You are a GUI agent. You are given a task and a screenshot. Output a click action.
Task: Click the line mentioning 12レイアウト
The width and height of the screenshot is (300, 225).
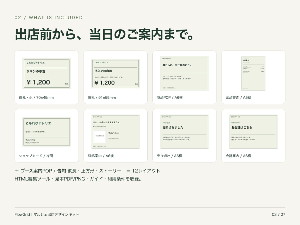pyautogui.click(x=87, y=171)
